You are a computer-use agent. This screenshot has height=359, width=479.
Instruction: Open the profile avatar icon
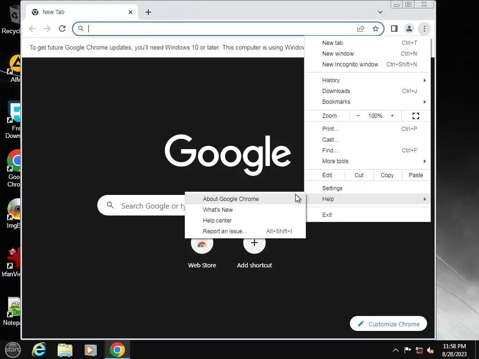click(x=409, y=29)
